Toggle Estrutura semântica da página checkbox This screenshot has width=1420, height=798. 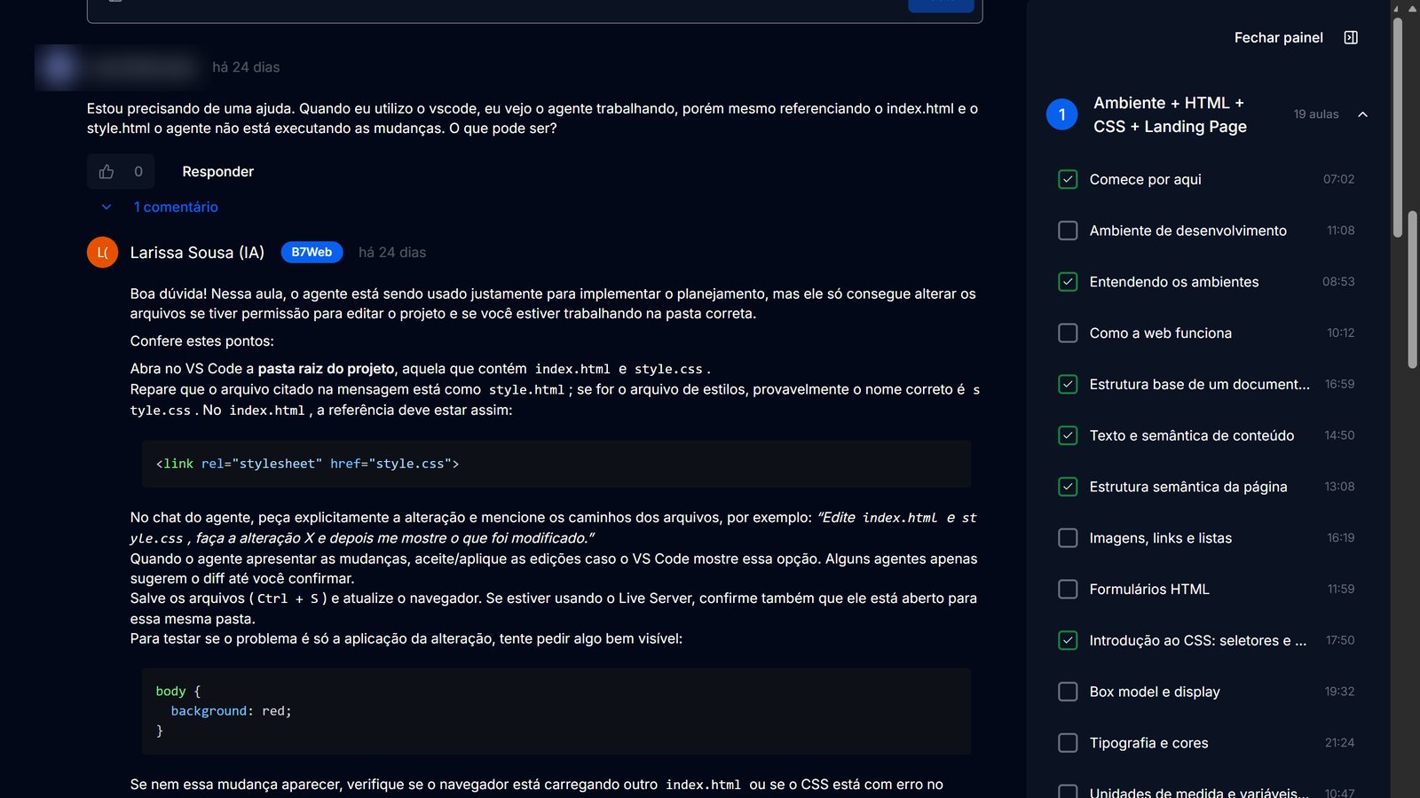[1068, 487]
